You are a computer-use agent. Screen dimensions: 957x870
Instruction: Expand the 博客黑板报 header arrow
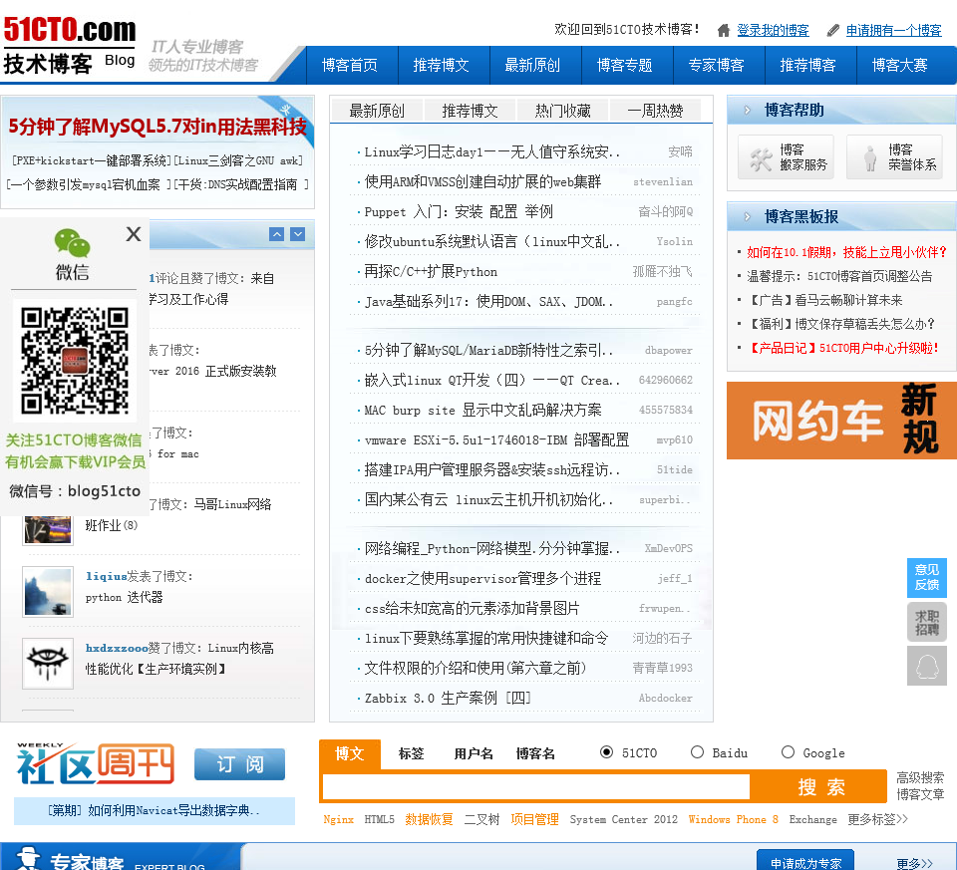[x=747, y=216]
